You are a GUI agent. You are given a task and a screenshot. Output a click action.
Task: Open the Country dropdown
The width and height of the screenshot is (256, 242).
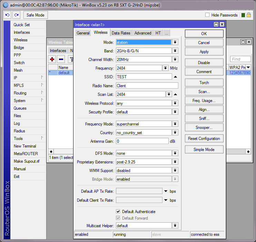[175, 133]
